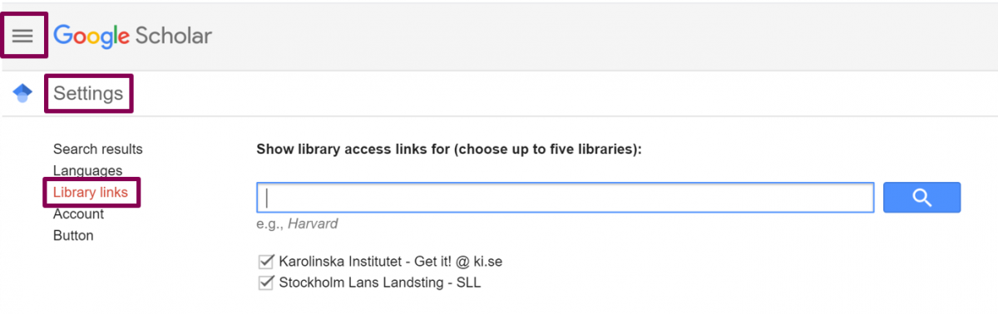Click the Settings page heading
998x314 pixels.
pyautogui.click(x=88, y=94)
